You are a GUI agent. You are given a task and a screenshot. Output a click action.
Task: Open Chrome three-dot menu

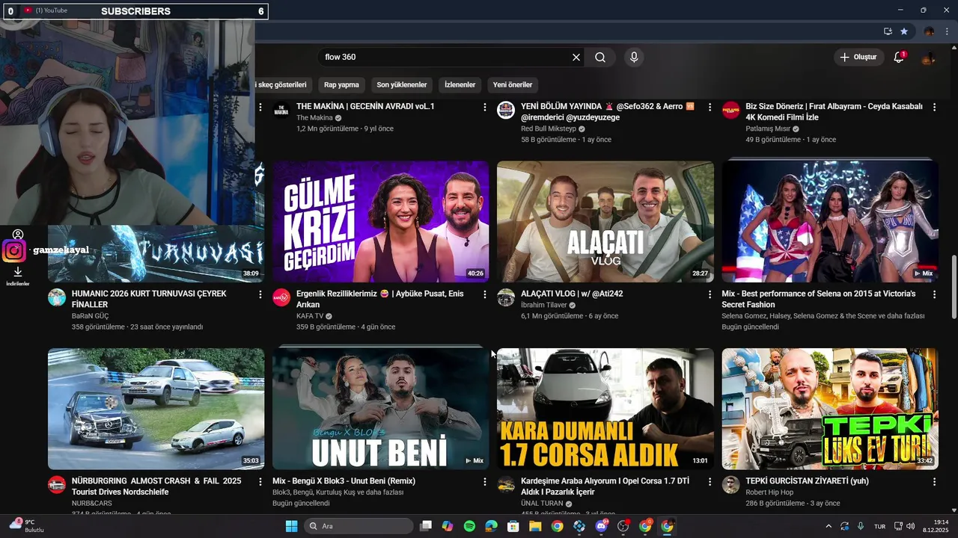pos(948,31)
